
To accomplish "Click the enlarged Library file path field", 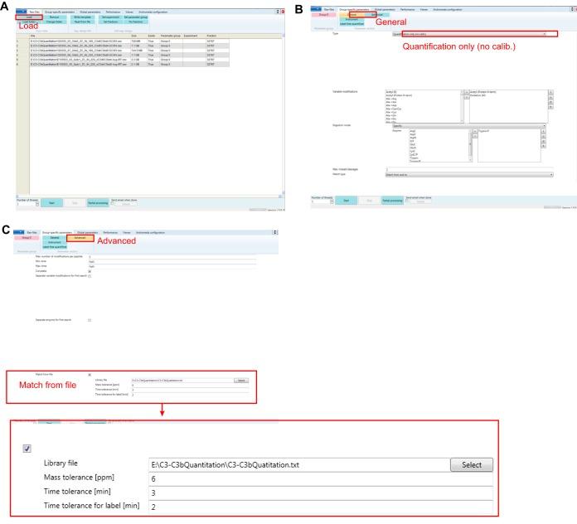I will point(297,464).
